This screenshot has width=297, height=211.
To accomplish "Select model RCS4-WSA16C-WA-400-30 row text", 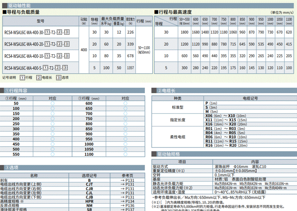I will [37, 32].
